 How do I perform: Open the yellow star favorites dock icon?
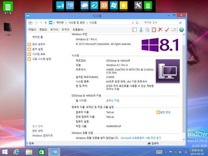click(x=123, y=6)
